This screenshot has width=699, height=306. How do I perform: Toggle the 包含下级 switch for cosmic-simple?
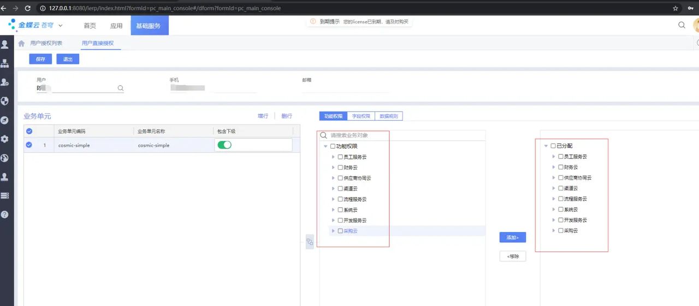[x=224, y=145]
